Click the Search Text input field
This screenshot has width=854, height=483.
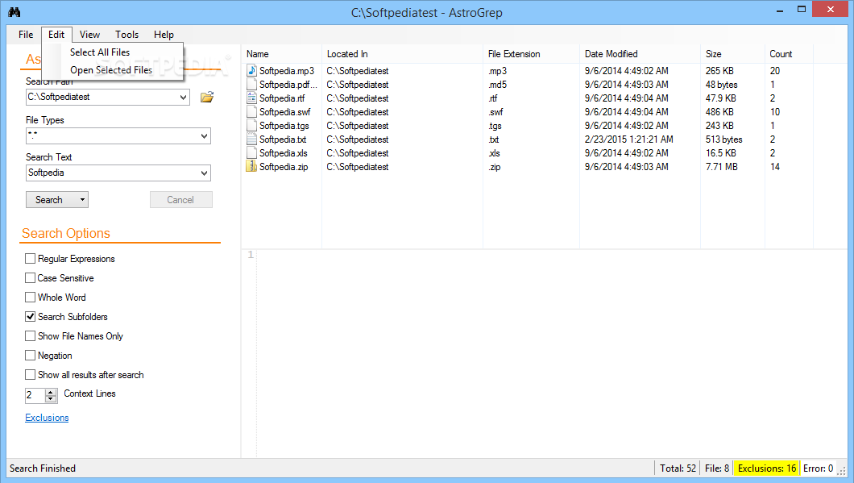point(112,173)
